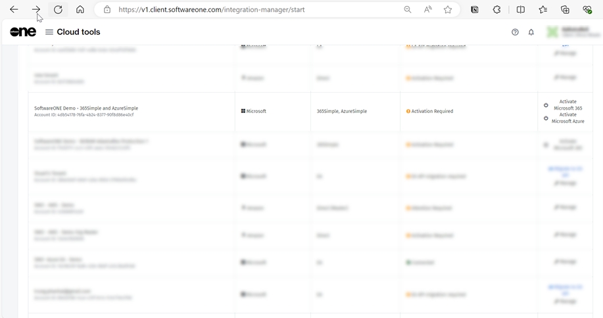Screen dimensions: 603x318
Task: Open the browser Extensions puzzle icon
Action: tap(497, 10)
